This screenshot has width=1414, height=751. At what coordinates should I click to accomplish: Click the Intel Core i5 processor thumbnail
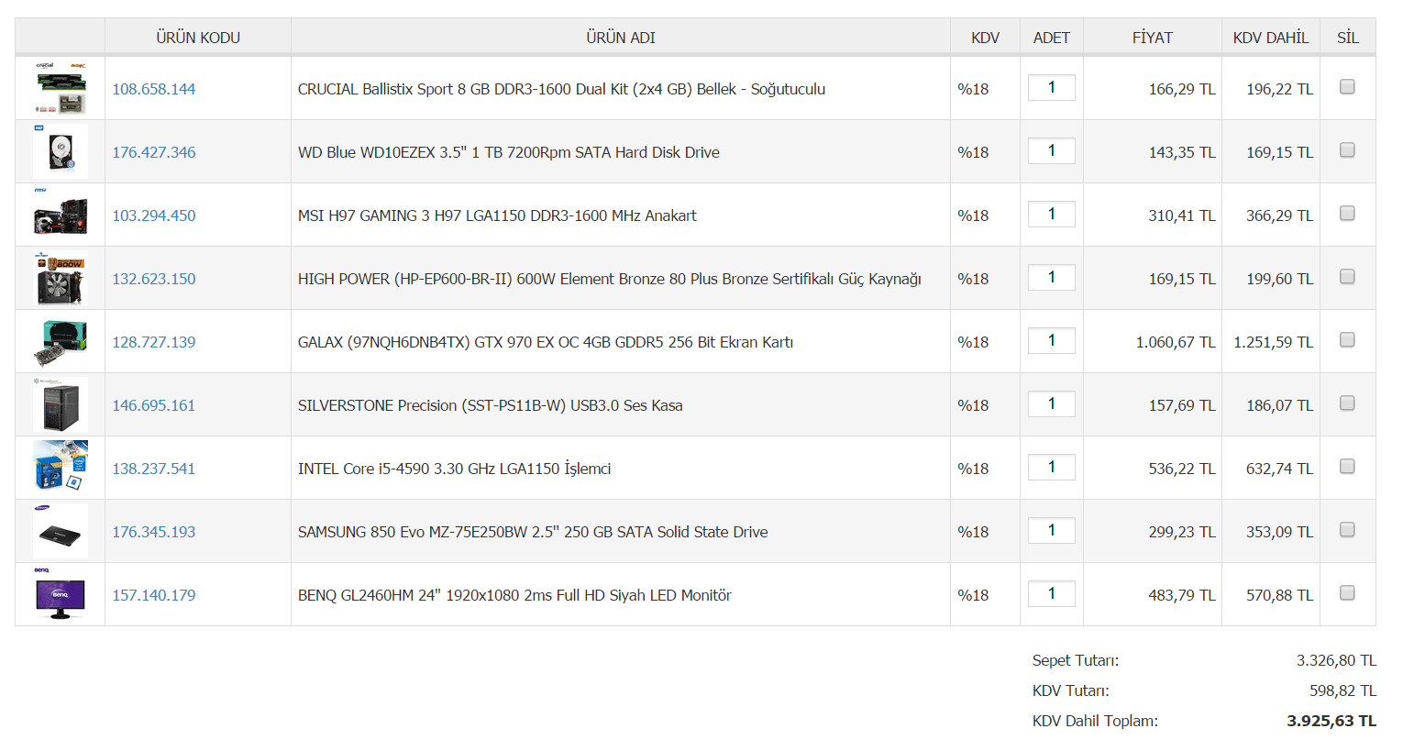(61, 468)
